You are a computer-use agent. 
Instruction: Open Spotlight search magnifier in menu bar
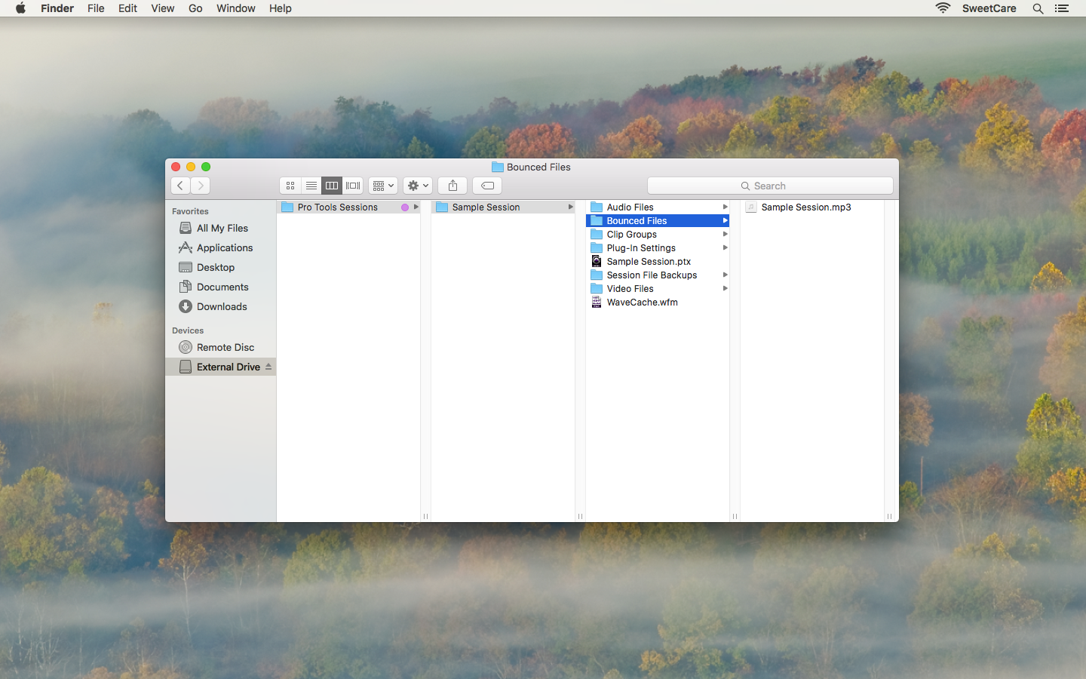pos(1038,8)
